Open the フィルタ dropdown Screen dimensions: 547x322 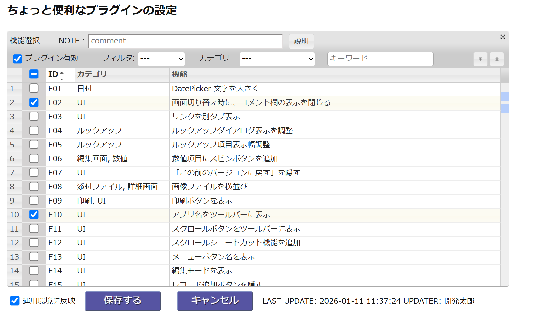click(161, 59)
